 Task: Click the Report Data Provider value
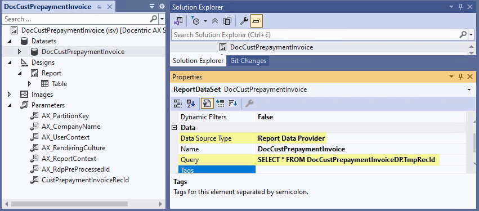coord(291,138)
